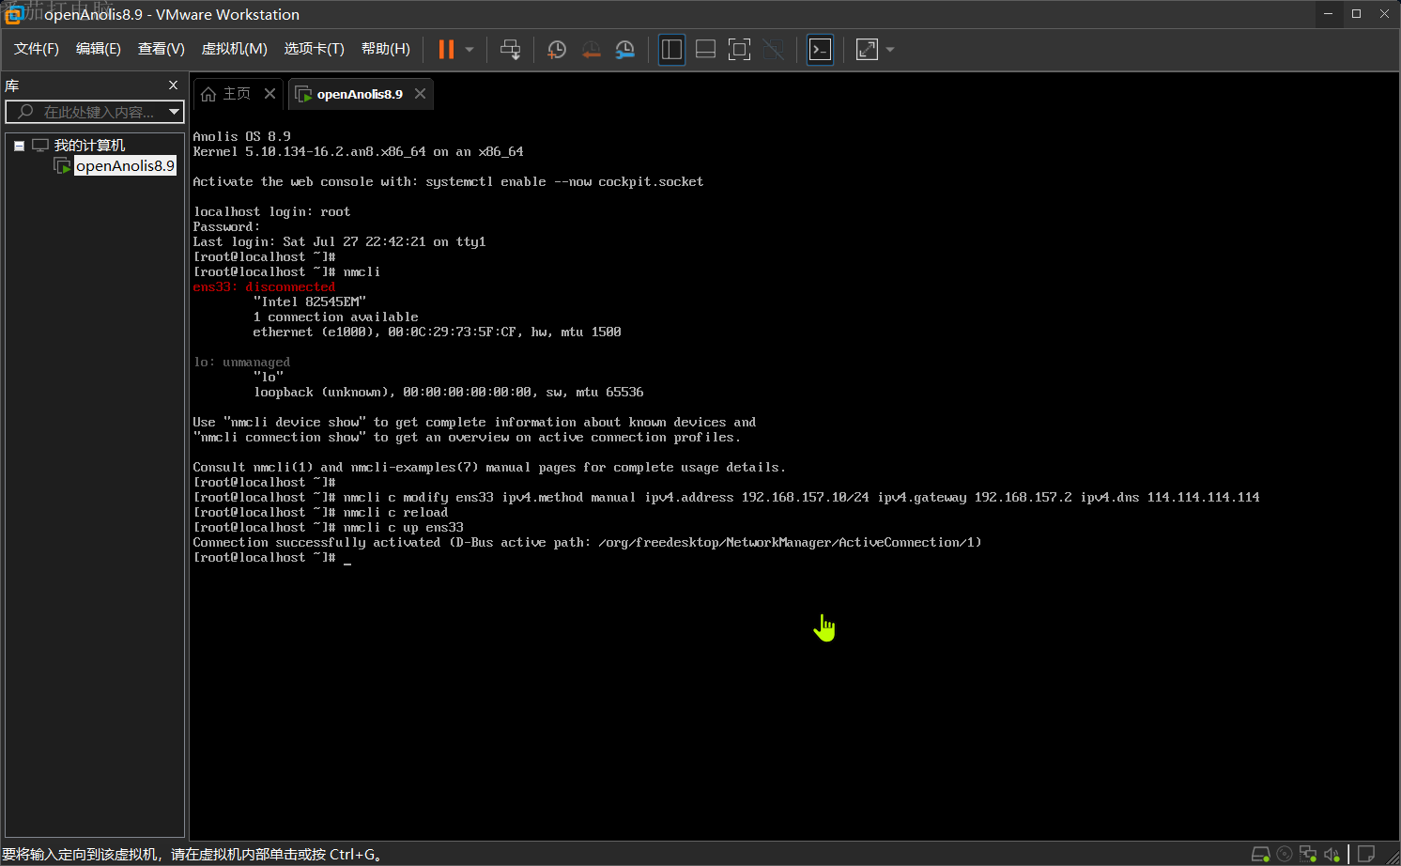Click the message log note icon

1366,855
